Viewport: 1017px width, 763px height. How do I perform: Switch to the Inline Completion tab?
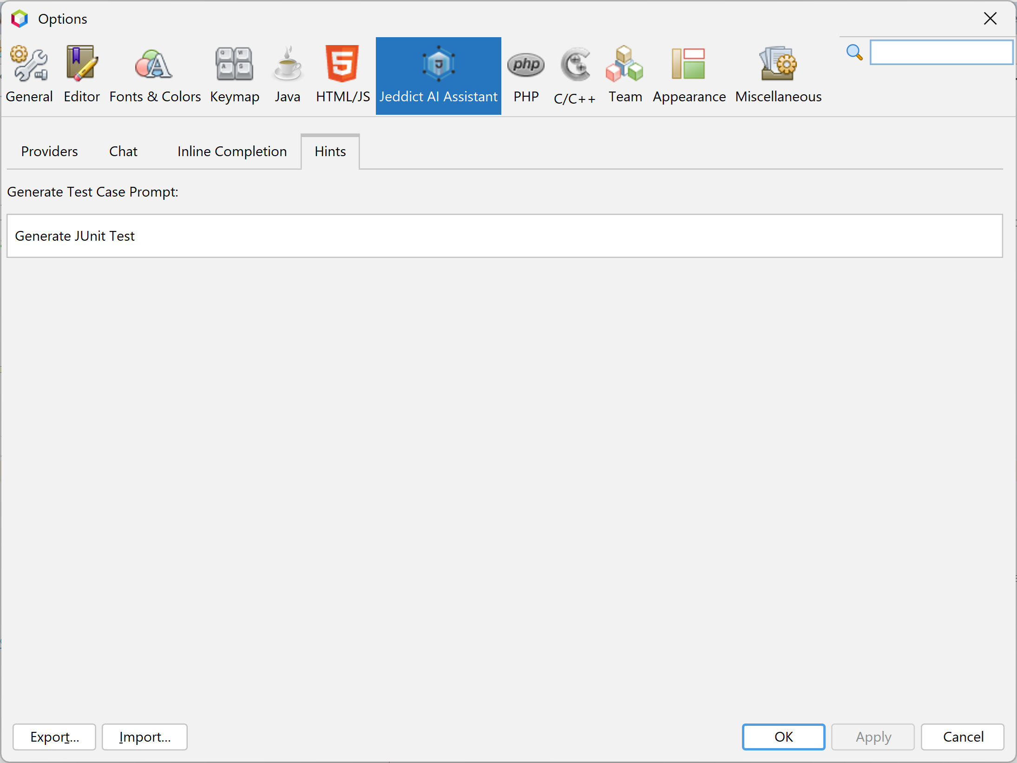tap(232, 151)
